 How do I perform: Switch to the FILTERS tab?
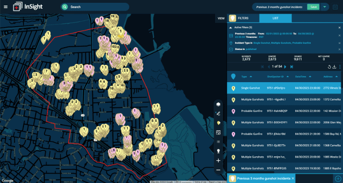pos(243,18)
